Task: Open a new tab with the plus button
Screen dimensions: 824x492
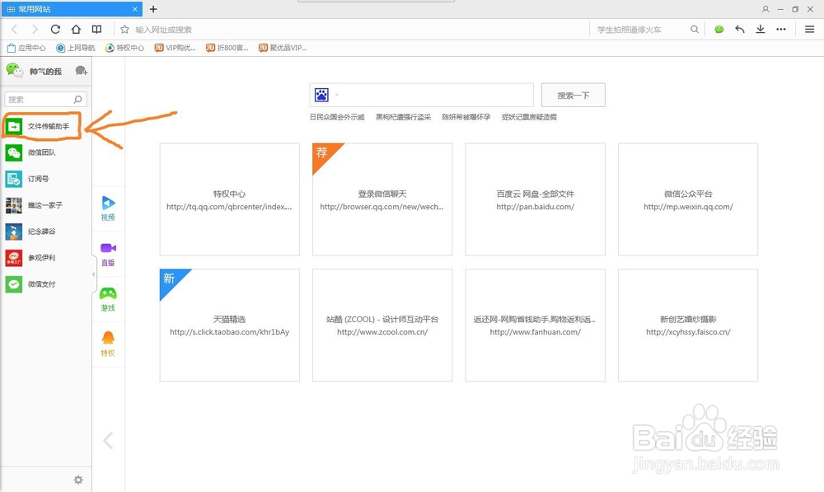Action: tap(153, 9)
